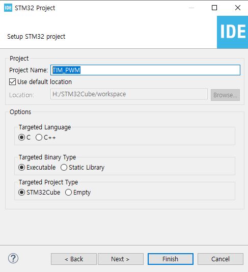Click the Project Name: label
The height and width of the screenshot is (272, 248).
(29, 70)
